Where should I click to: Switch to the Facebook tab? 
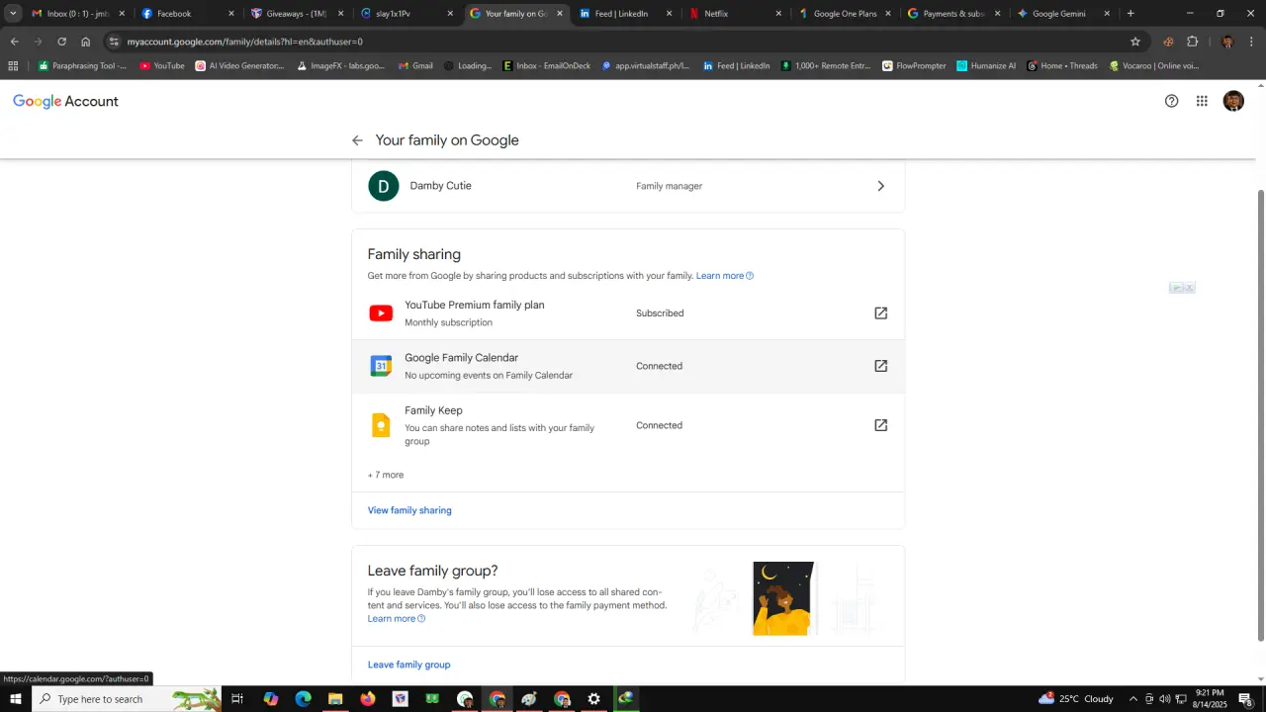[x=186, y=14]
